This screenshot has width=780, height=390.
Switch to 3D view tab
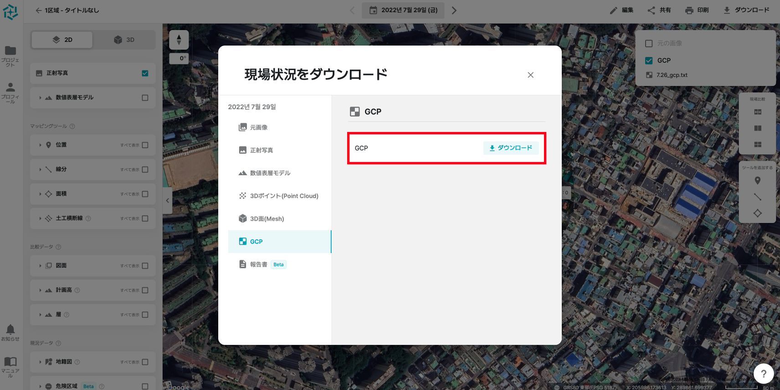tap(124, 40)
